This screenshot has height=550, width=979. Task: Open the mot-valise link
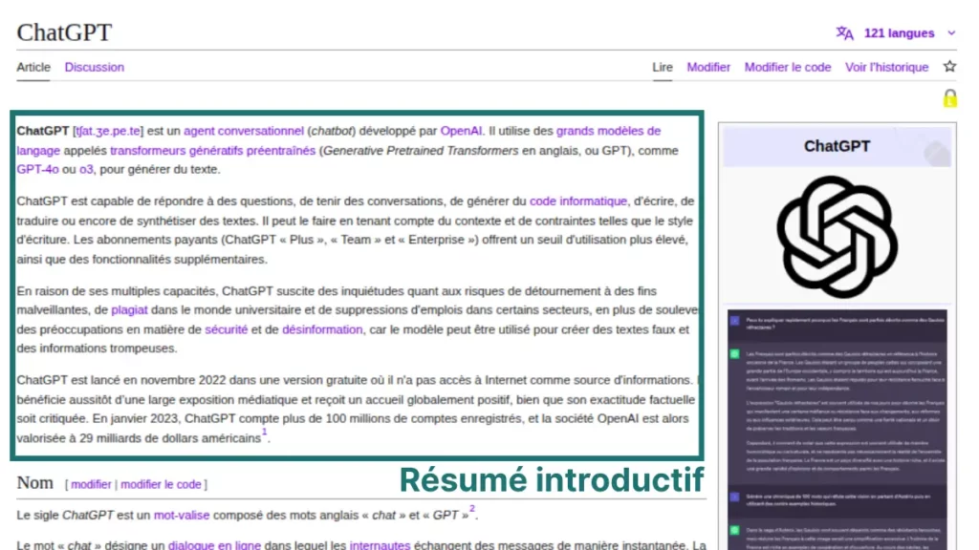pos(182,515)
